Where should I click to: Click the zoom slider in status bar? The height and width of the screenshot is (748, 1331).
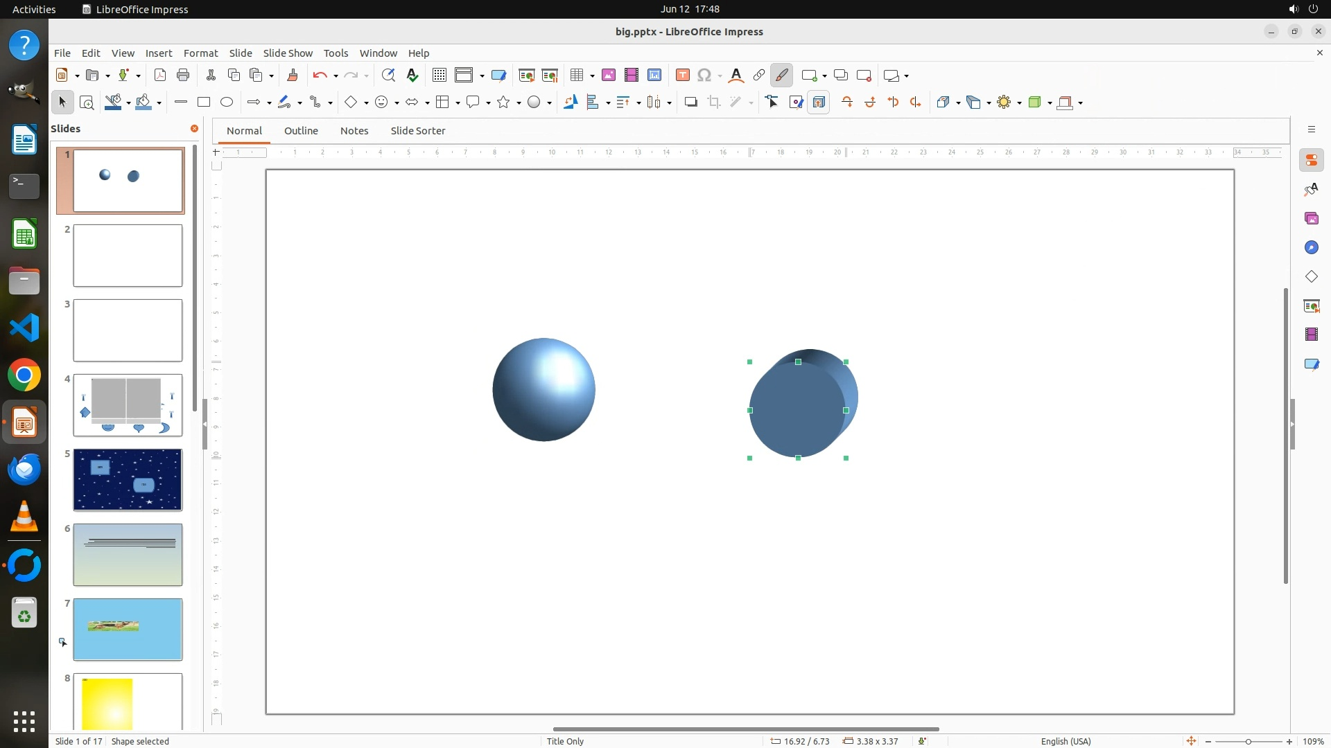[x=1248, y=742]
